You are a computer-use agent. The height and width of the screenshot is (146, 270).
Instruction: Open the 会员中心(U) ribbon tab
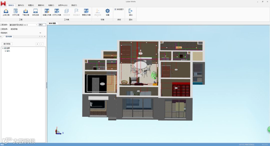pos(63,5)
